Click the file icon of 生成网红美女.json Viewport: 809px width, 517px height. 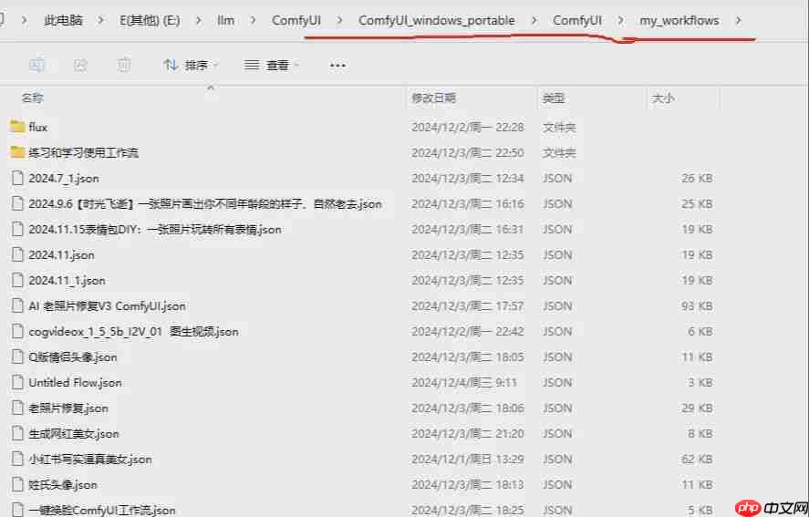(17, 433)
